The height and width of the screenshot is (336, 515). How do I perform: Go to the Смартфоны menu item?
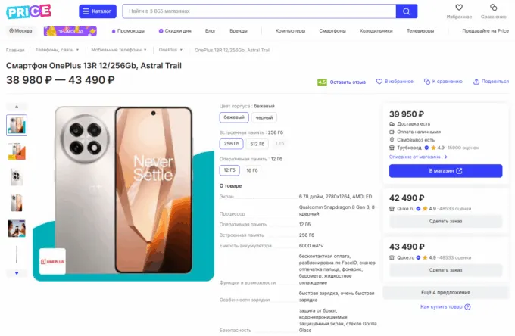point(332,31)
